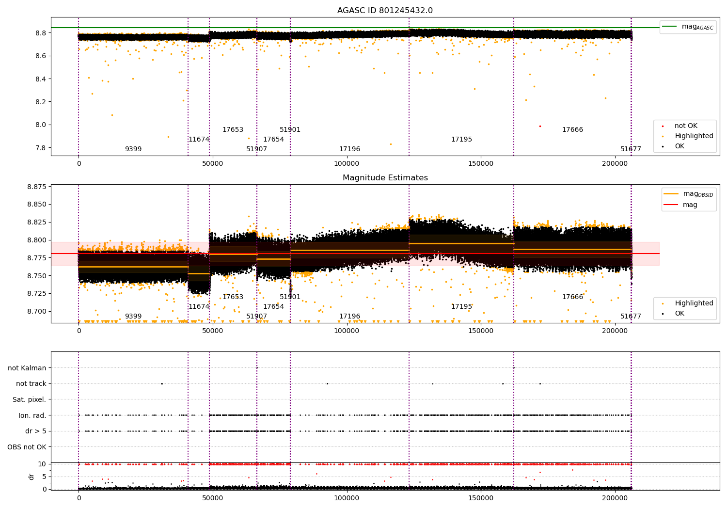Click obsid label 17195 in Magnitude Estimates plot
Image resolution: width=727 pixels, height=509 pixels.
click(461, 307)
